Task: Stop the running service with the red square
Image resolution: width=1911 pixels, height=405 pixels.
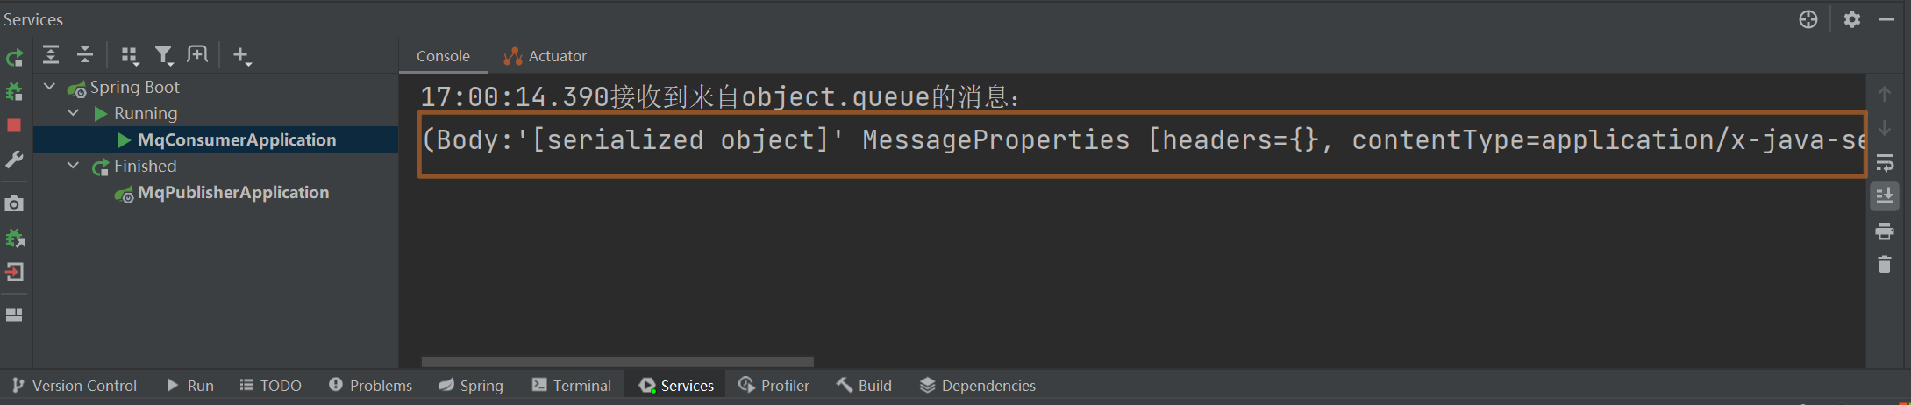Action: [x=14, y=125]
